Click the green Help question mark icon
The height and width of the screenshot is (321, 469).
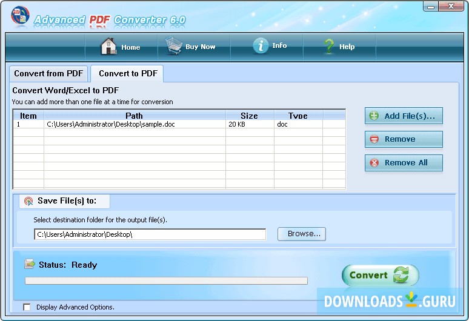pyautogui.click(x=329, y=46)
